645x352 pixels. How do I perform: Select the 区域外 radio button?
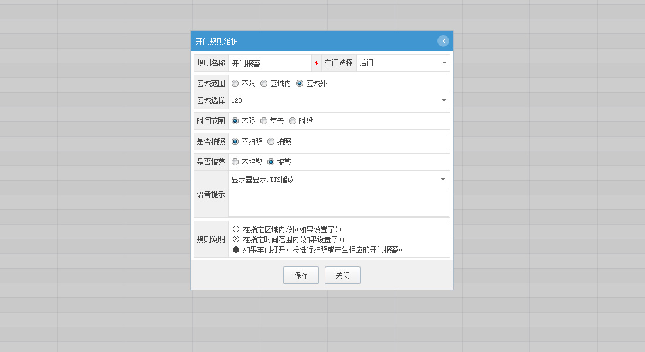300,83
